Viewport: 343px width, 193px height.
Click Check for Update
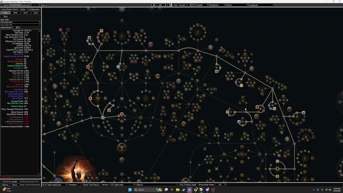click(10, 181)
